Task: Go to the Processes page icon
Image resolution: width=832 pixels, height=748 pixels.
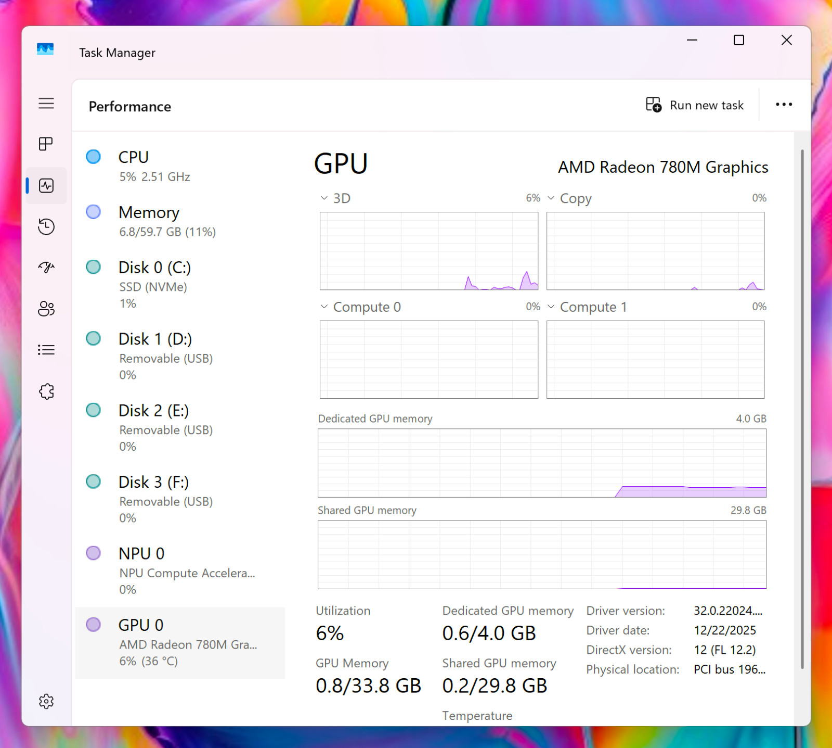Action: 46,144
